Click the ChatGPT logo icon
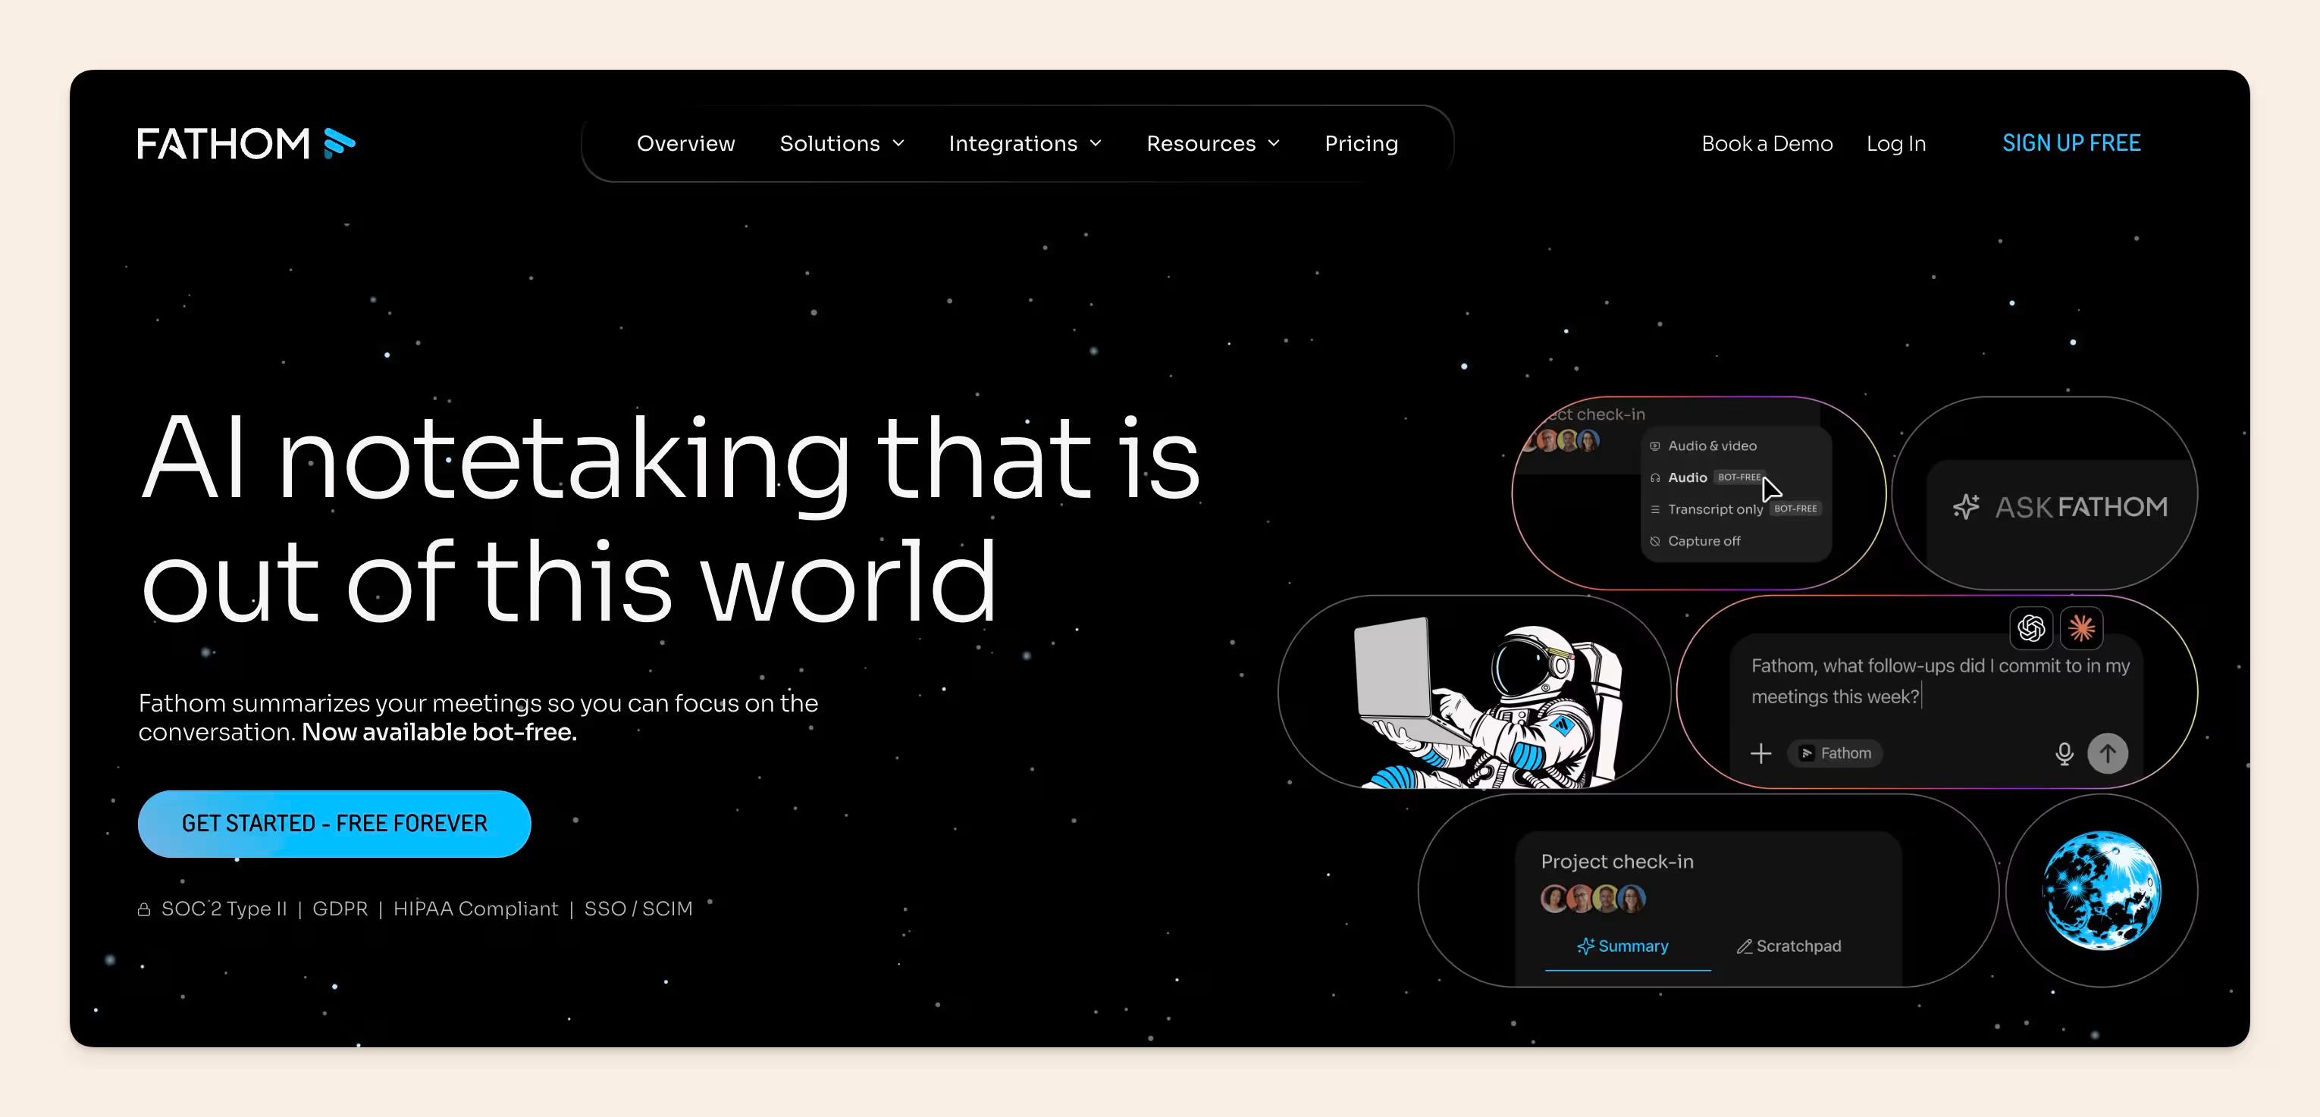The width and height of the screenshot is (2320, 1117). tap(2031, 627)
